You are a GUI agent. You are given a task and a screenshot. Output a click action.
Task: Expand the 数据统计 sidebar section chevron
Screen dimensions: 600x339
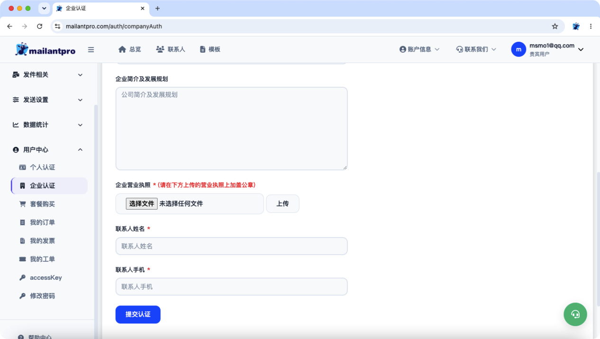pyautogui.click(x=80, y=125)
